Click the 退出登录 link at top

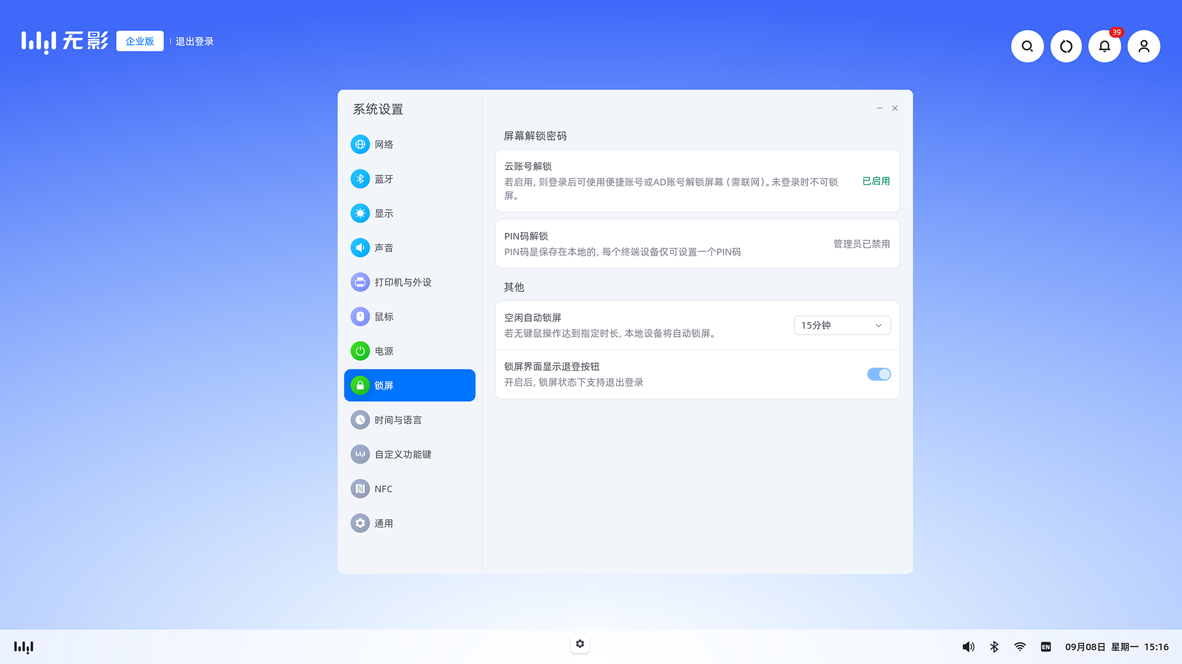coord(194,41)
